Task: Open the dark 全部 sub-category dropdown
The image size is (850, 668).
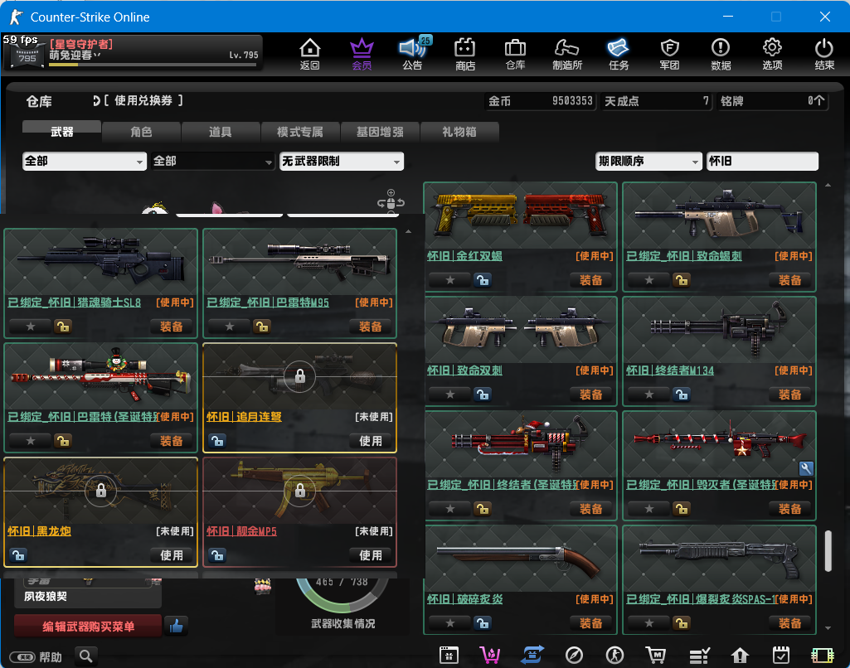Action: click(212, 162)
